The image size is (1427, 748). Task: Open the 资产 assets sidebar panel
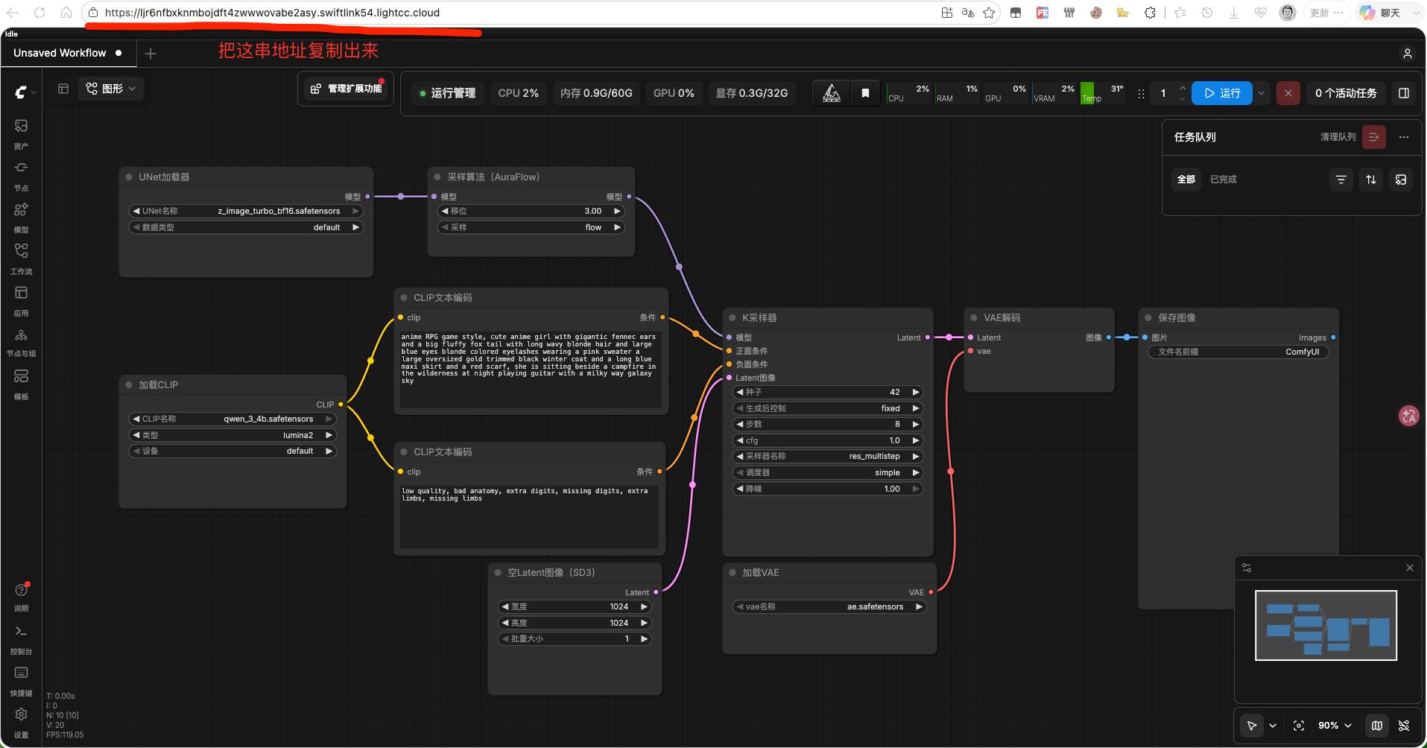pos(21,133)
